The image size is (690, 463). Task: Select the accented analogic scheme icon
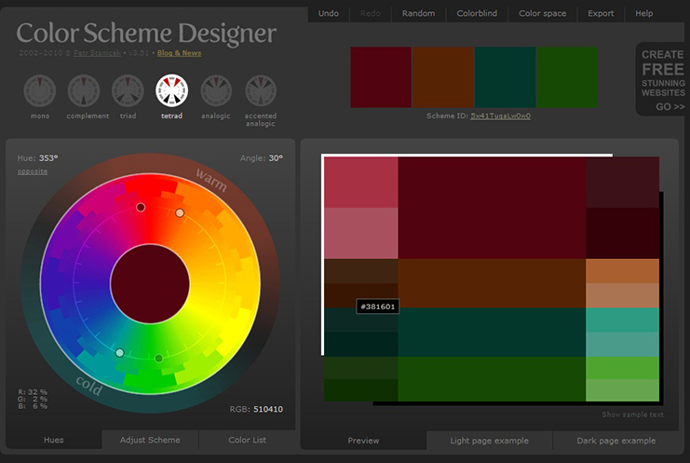[x=260, y=91]
